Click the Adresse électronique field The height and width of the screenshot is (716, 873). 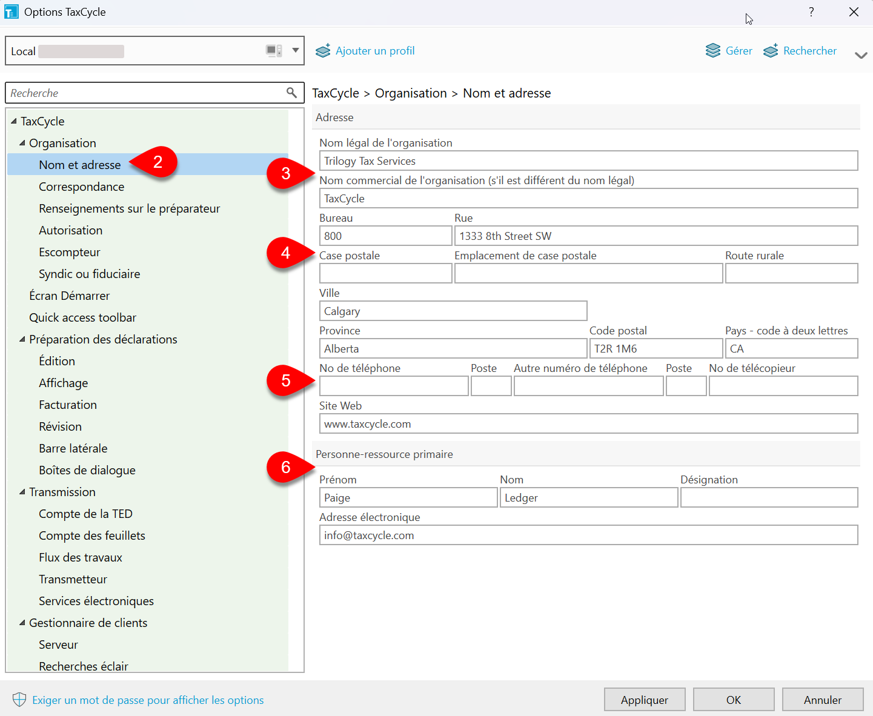click(589, 535)
